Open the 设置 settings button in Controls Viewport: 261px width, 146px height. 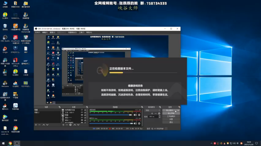tap(171, 119)
